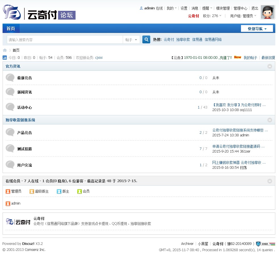Click the 退出 logout link
This screenshot has width=279, height=254.
tap(255, 8)
